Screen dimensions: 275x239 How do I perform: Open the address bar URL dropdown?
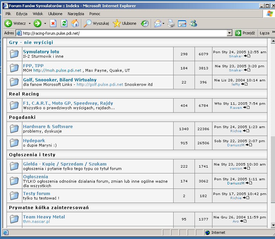tap(229, 33)
